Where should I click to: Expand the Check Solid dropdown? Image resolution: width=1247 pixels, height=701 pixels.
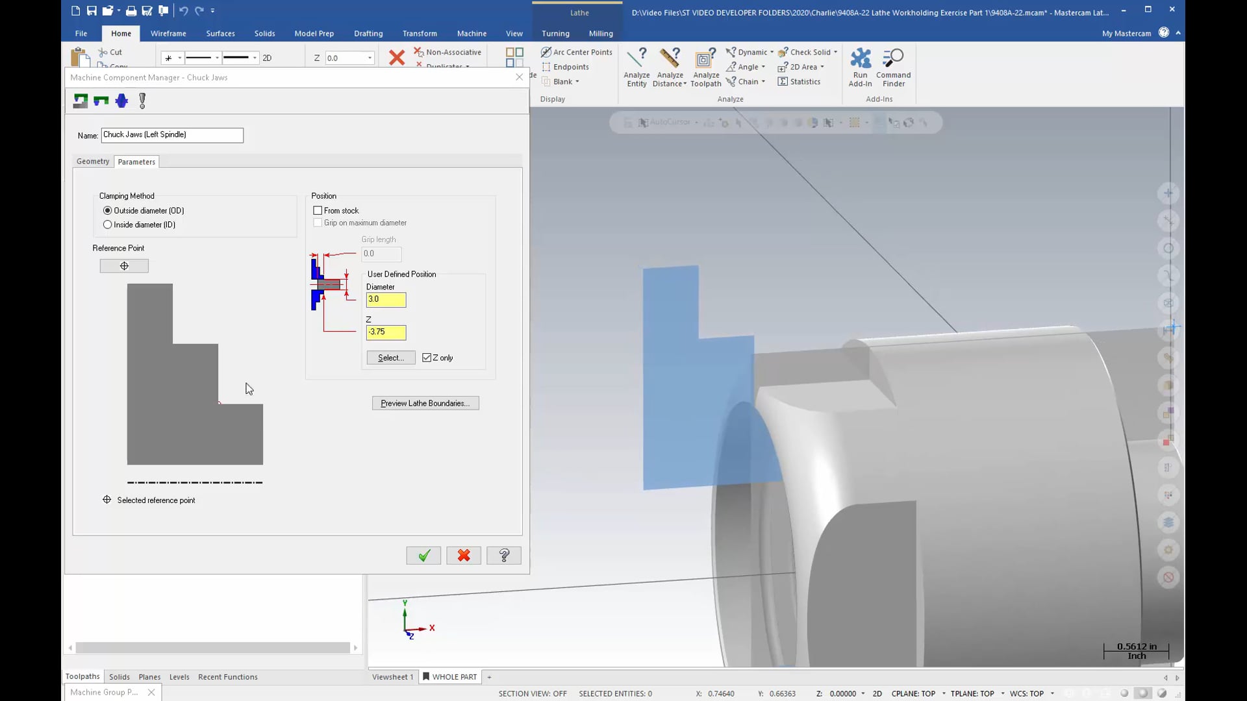click(x=835, y=52)
